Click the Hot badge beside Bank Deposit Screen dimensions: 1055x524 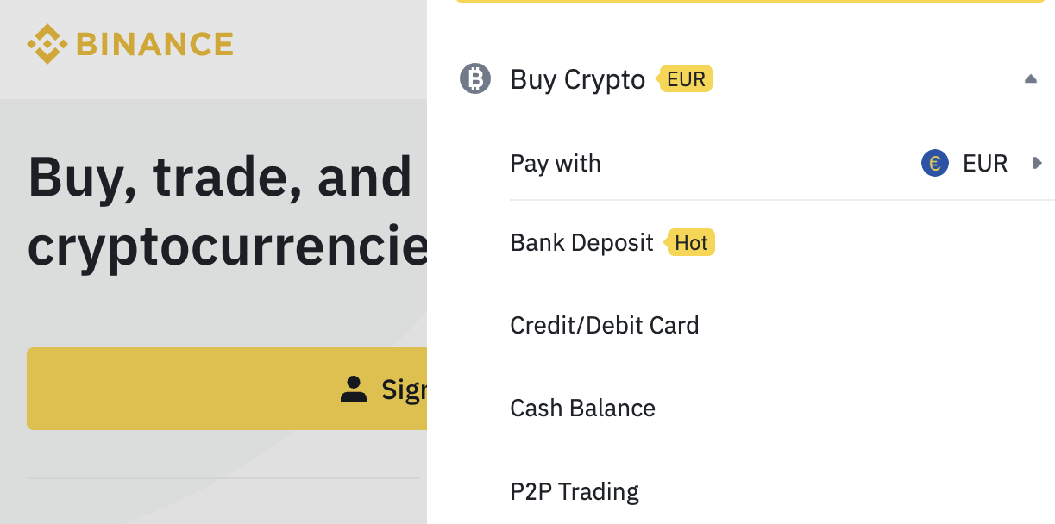[x=690, y=243]
